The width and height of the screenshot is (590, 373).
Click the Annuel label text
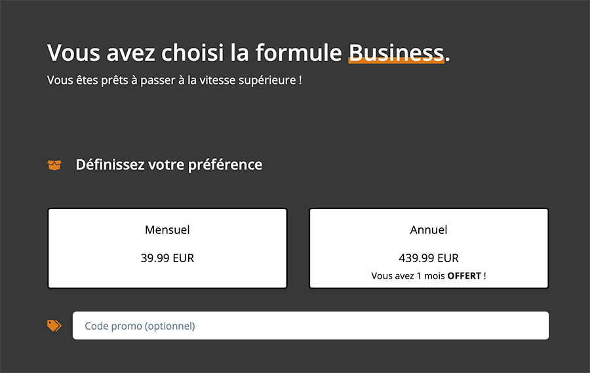[x=429, y=230]
